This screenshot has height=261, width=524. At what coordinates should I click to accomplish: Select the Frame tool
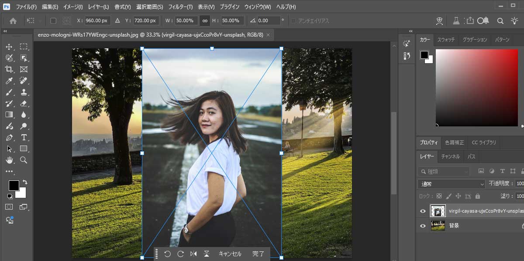click(24, 69)
